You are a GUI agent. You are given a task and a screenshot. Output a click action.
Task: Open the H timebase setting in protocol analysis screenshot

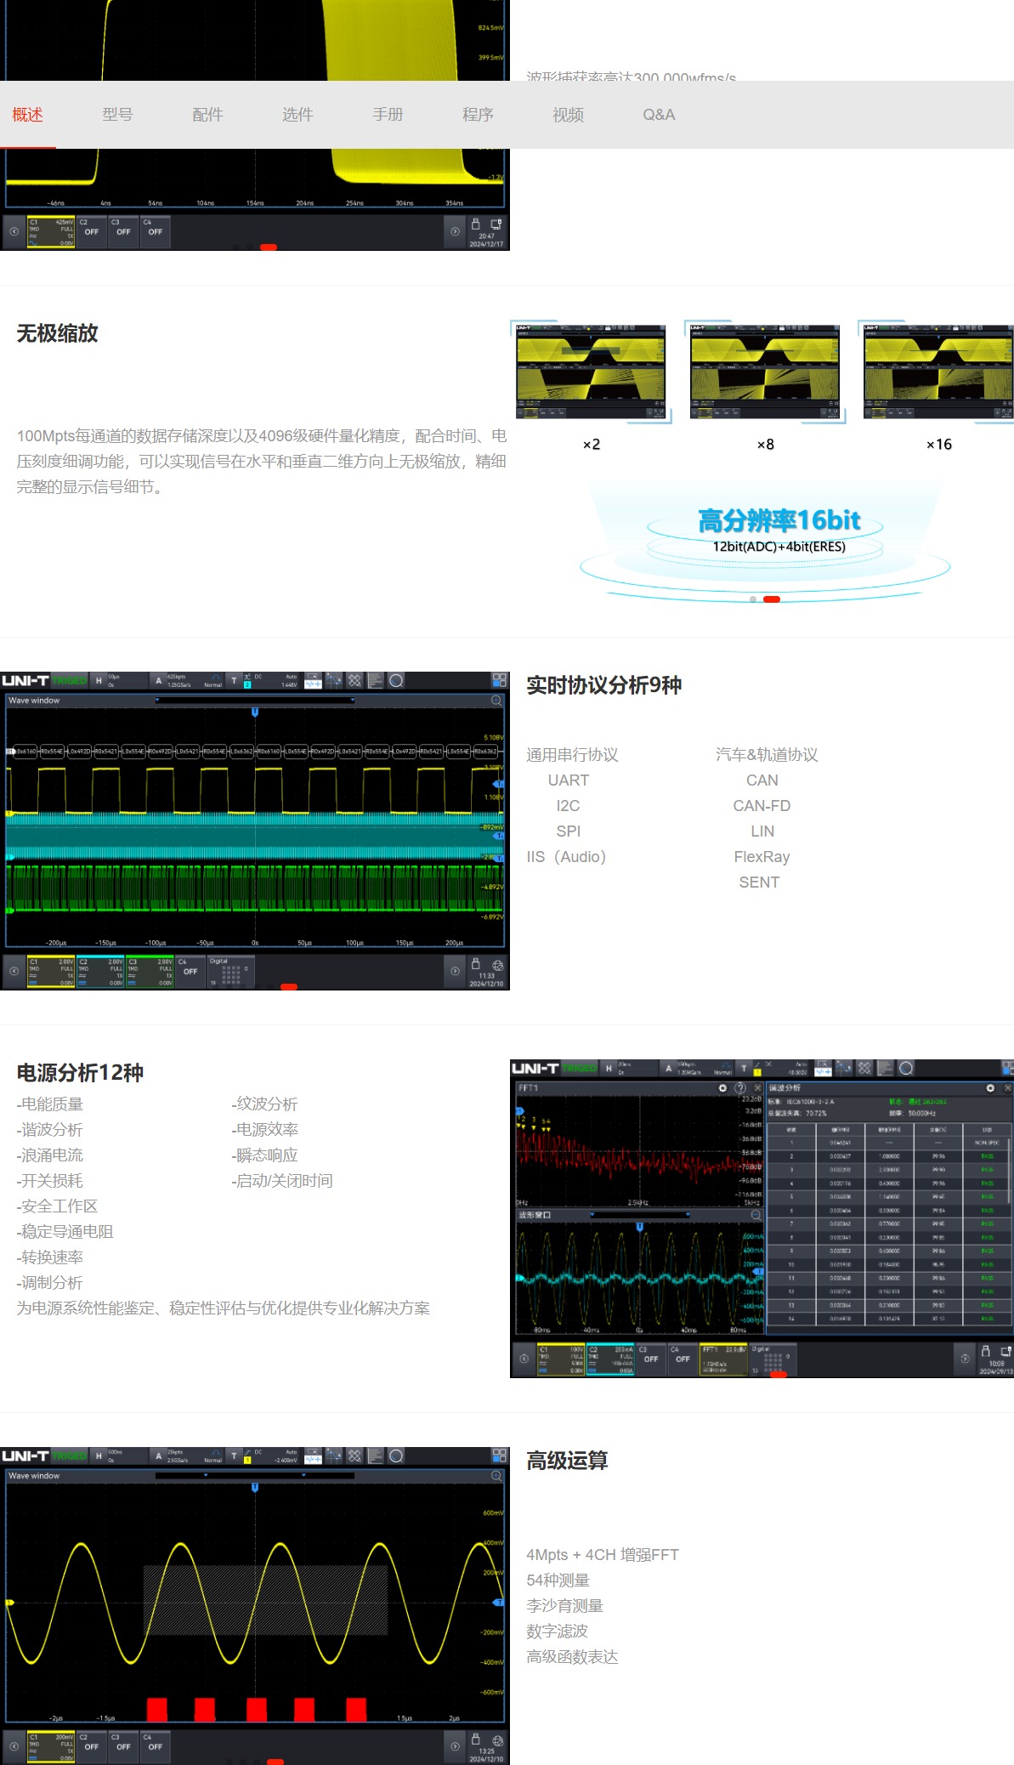(x=99, y=680)
